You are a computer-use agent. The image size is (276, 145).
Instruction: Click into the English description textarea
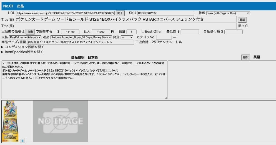222,80
